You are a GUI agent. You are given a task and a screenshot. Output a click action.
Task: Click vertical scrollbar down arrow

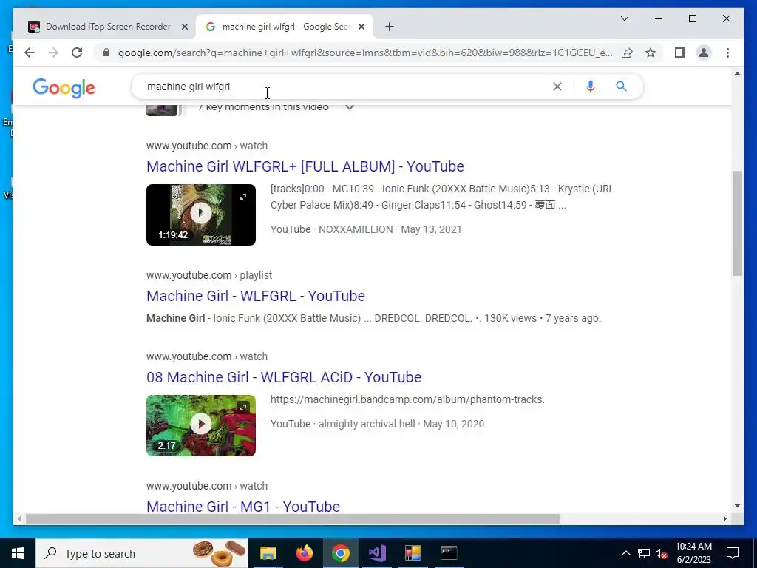pos(737,506)
